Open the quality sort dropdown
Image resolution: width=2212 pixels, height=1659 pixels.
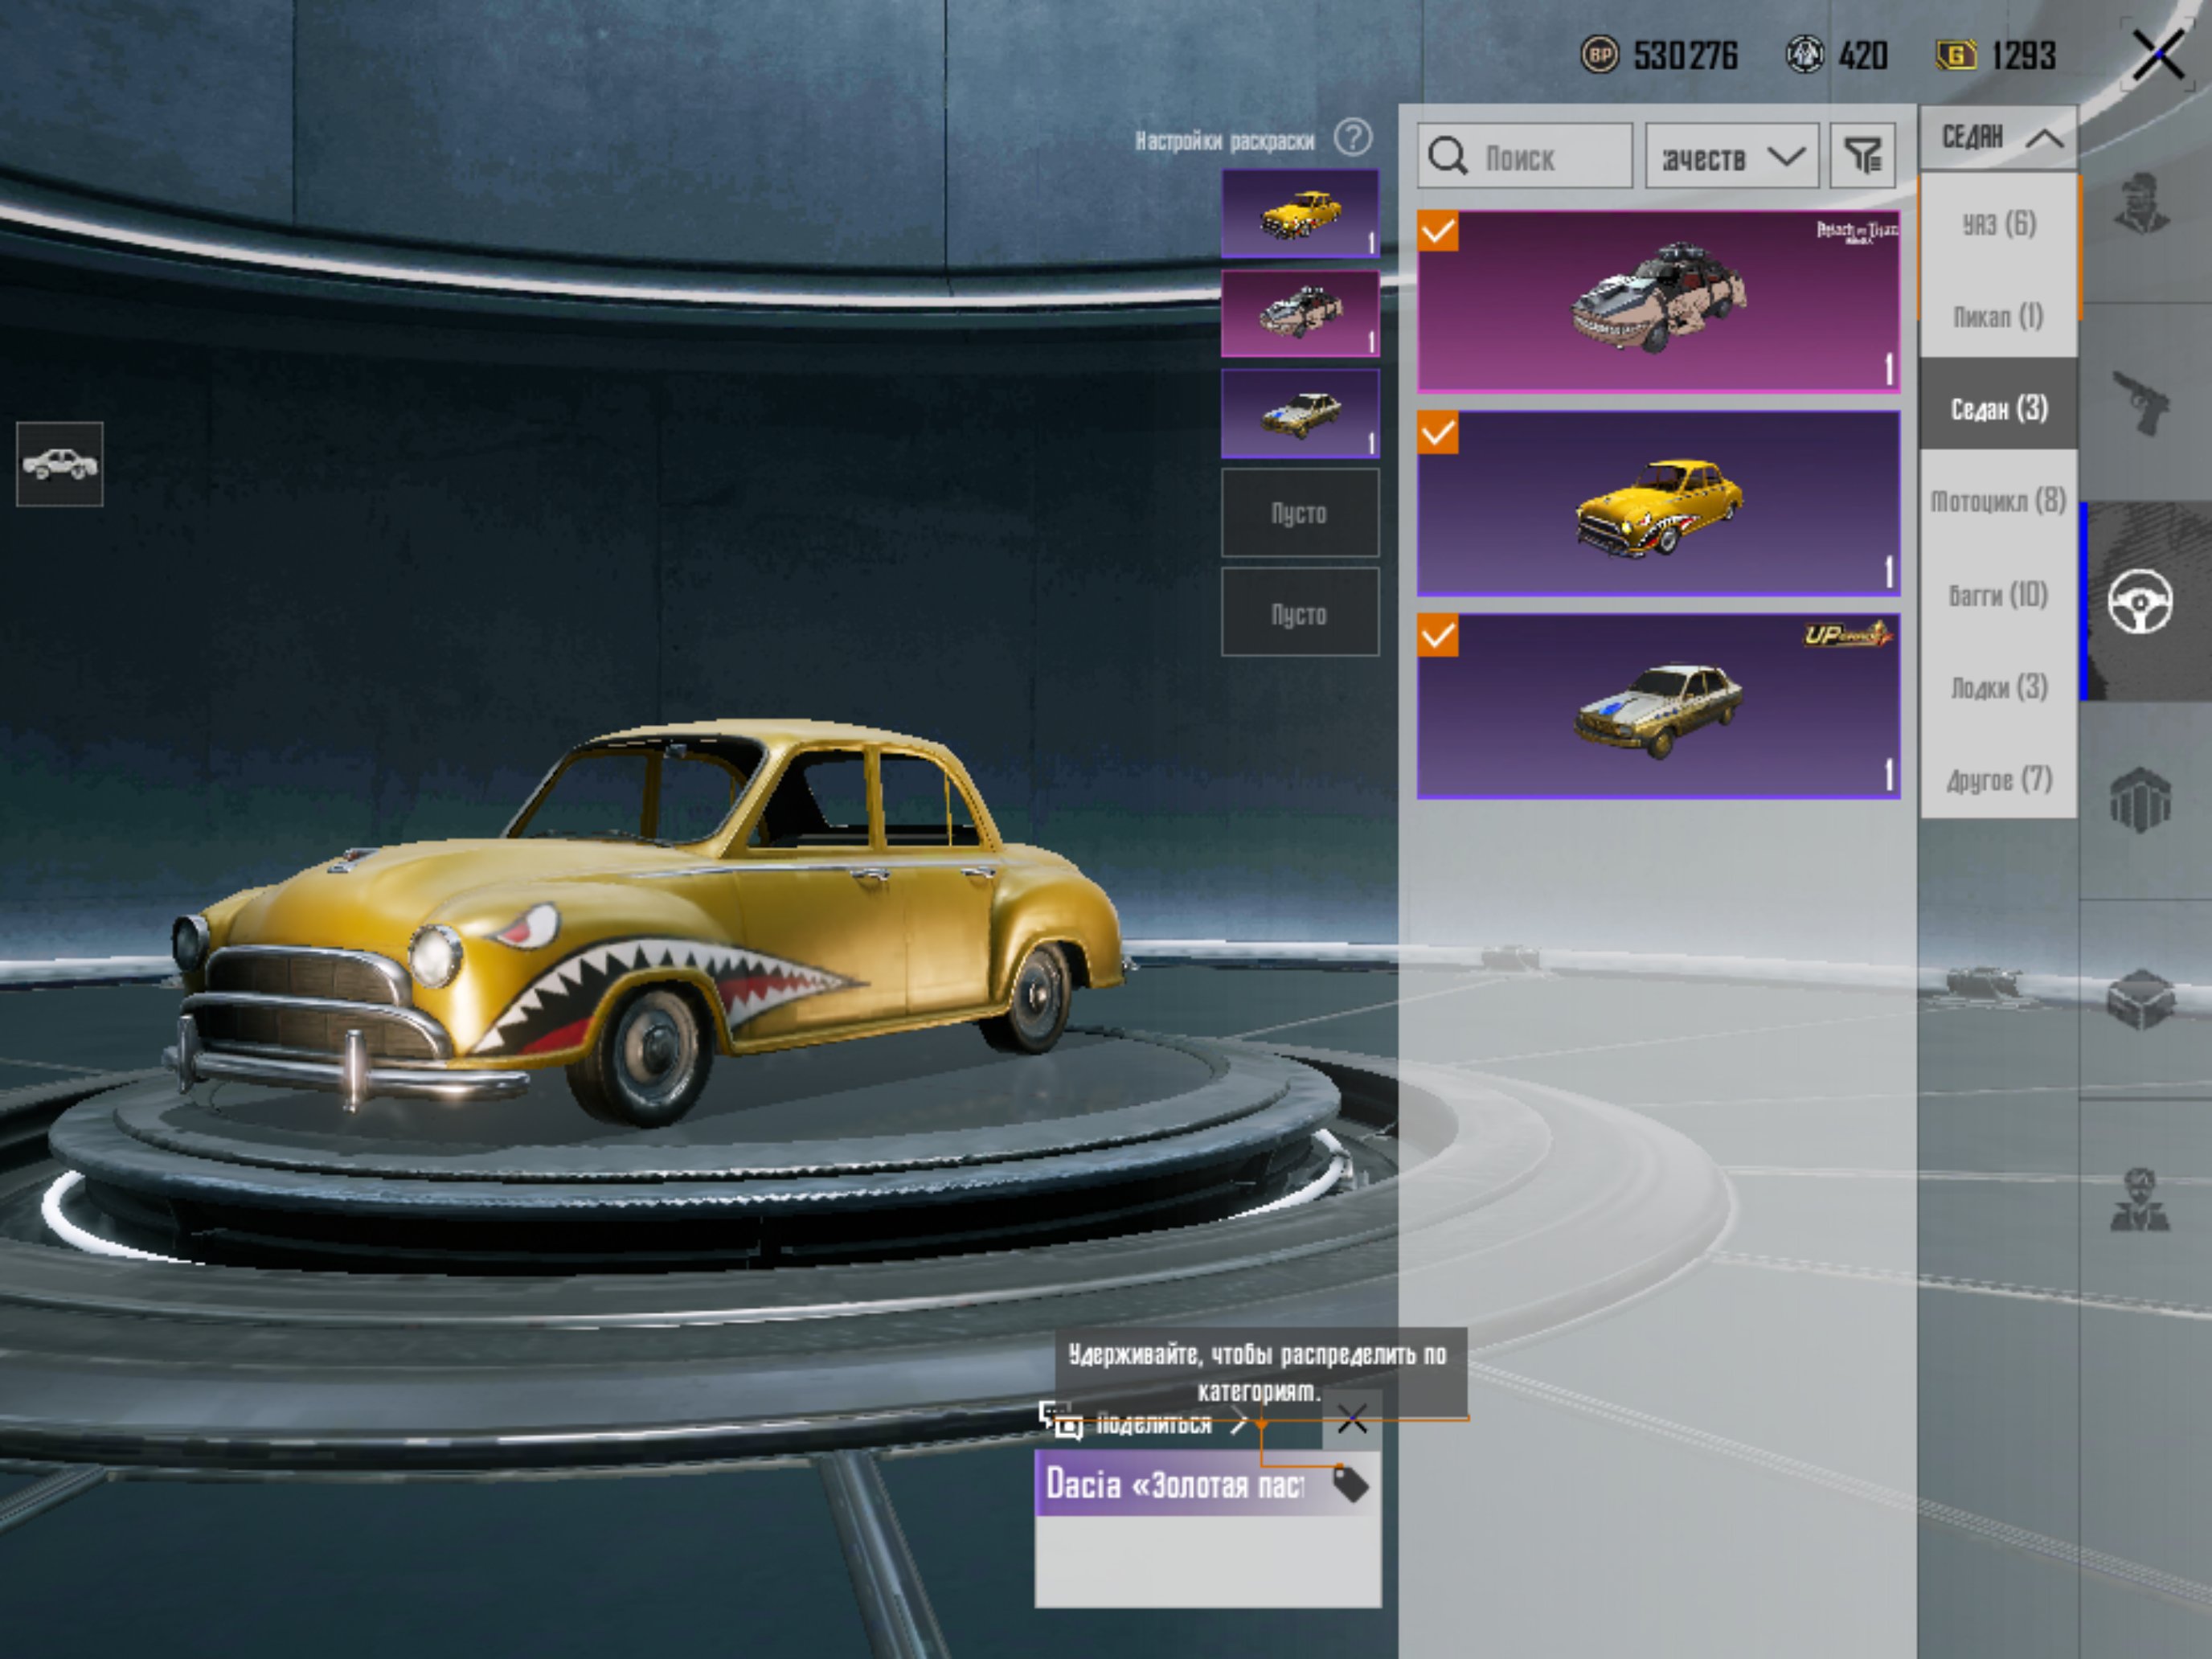tap(1732, 156)
